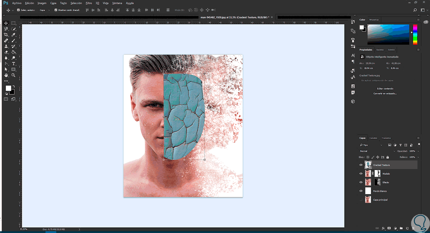Choose the Path Selection arrow tool
Viewport: 430px width, 233px height.
pyautogui.click(x=6, y=69)
